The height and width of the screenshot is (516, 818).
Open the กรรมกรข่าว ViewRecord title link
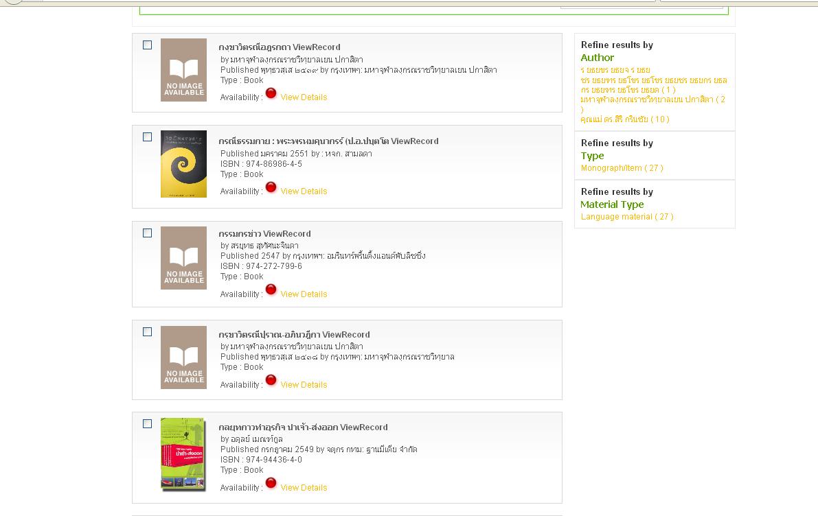264,234
